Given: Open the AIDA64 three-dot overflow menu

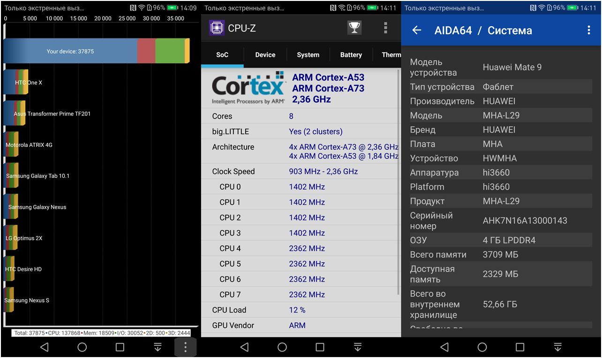Looking at the screenshot, I should click(x=589, y=30).
